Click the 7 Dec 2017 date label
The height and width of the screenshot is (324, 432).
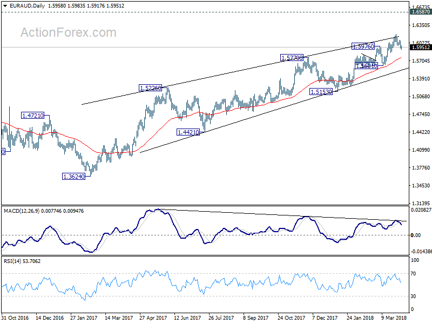(325, 318)
